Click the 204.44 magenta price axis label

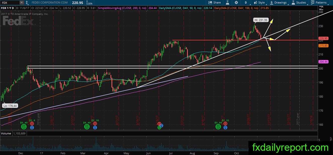pos(323,61)
